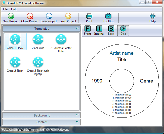The height and width of the screenshot is (134, 164).
Task: Expand the Content panel chevron
Action: pyautogui.click(x=77, y=122)
